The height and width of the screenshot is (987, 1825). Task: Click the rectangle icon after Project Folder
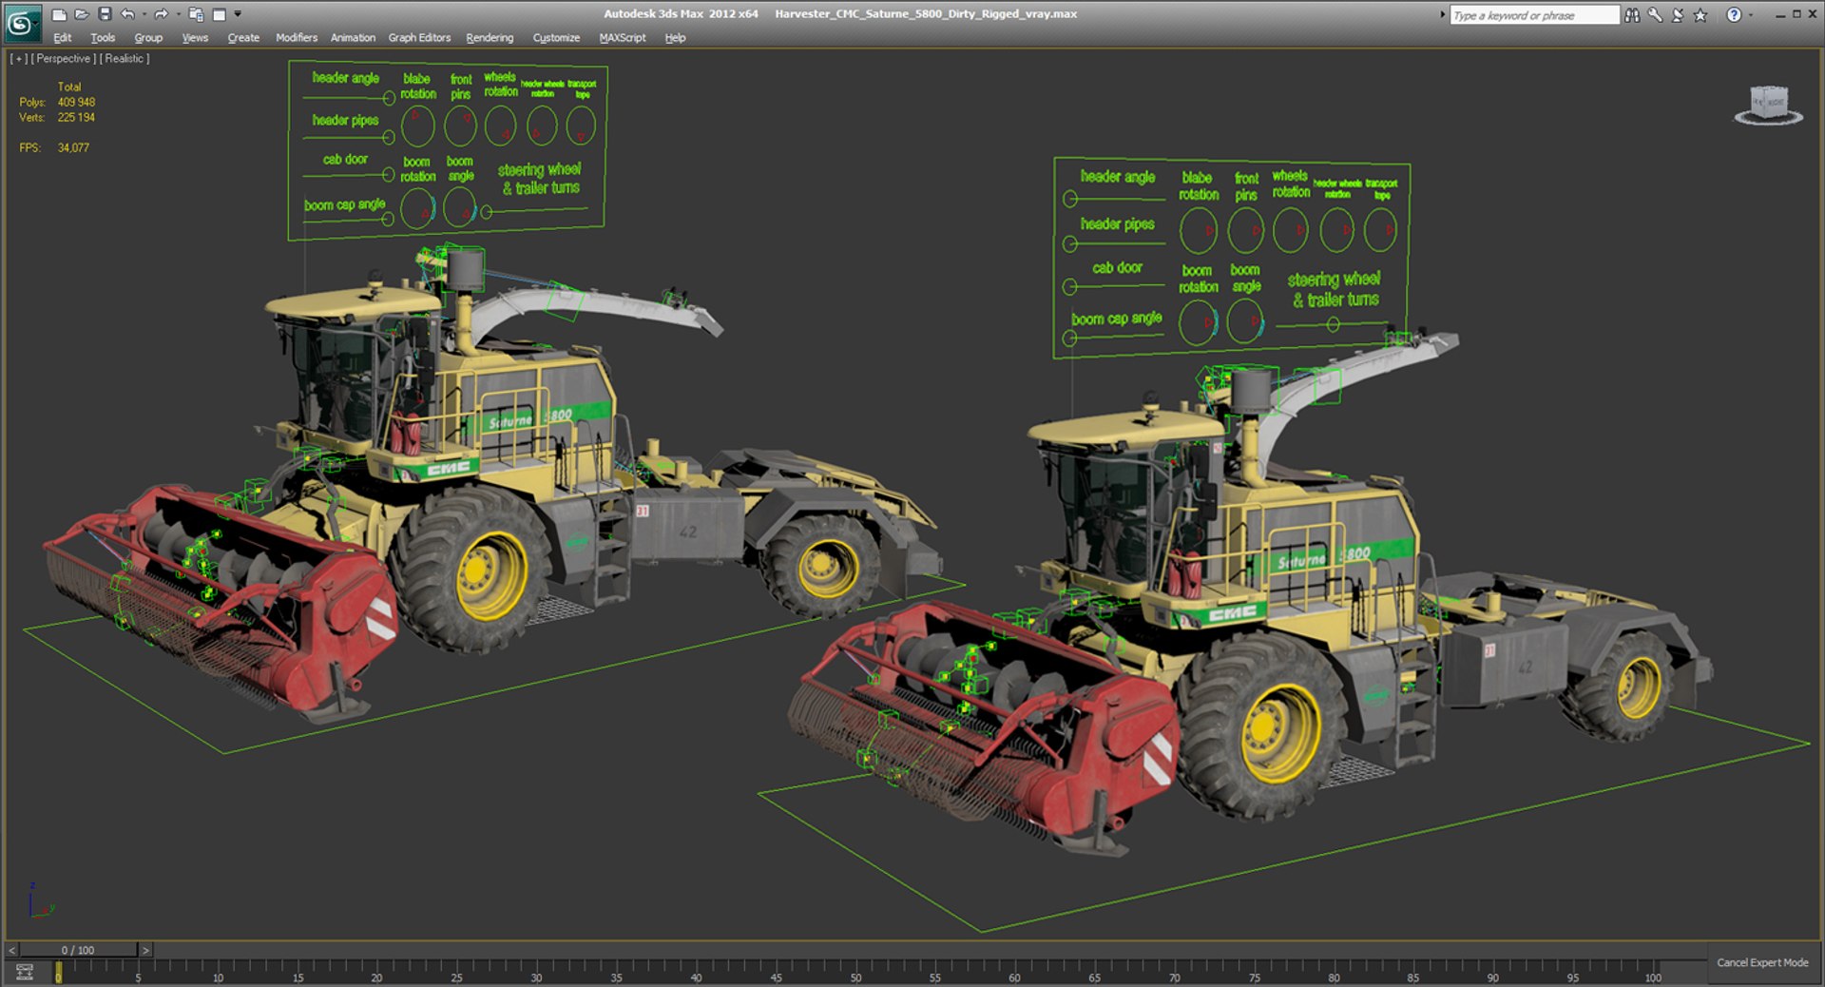pos(219,14)
